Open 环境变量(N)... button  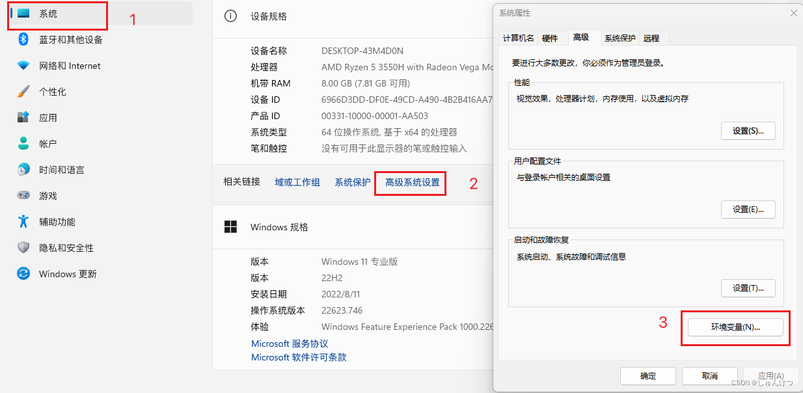pyautogui.click(x=735, y=328)
